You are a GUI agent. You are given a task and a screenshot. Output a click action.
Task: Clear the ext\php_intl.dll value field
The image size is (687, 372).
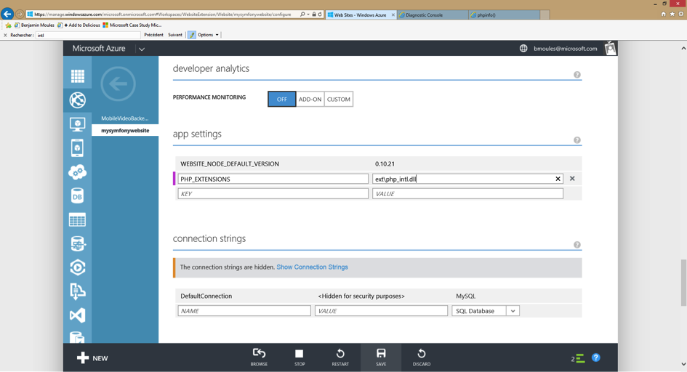point(558,179)
